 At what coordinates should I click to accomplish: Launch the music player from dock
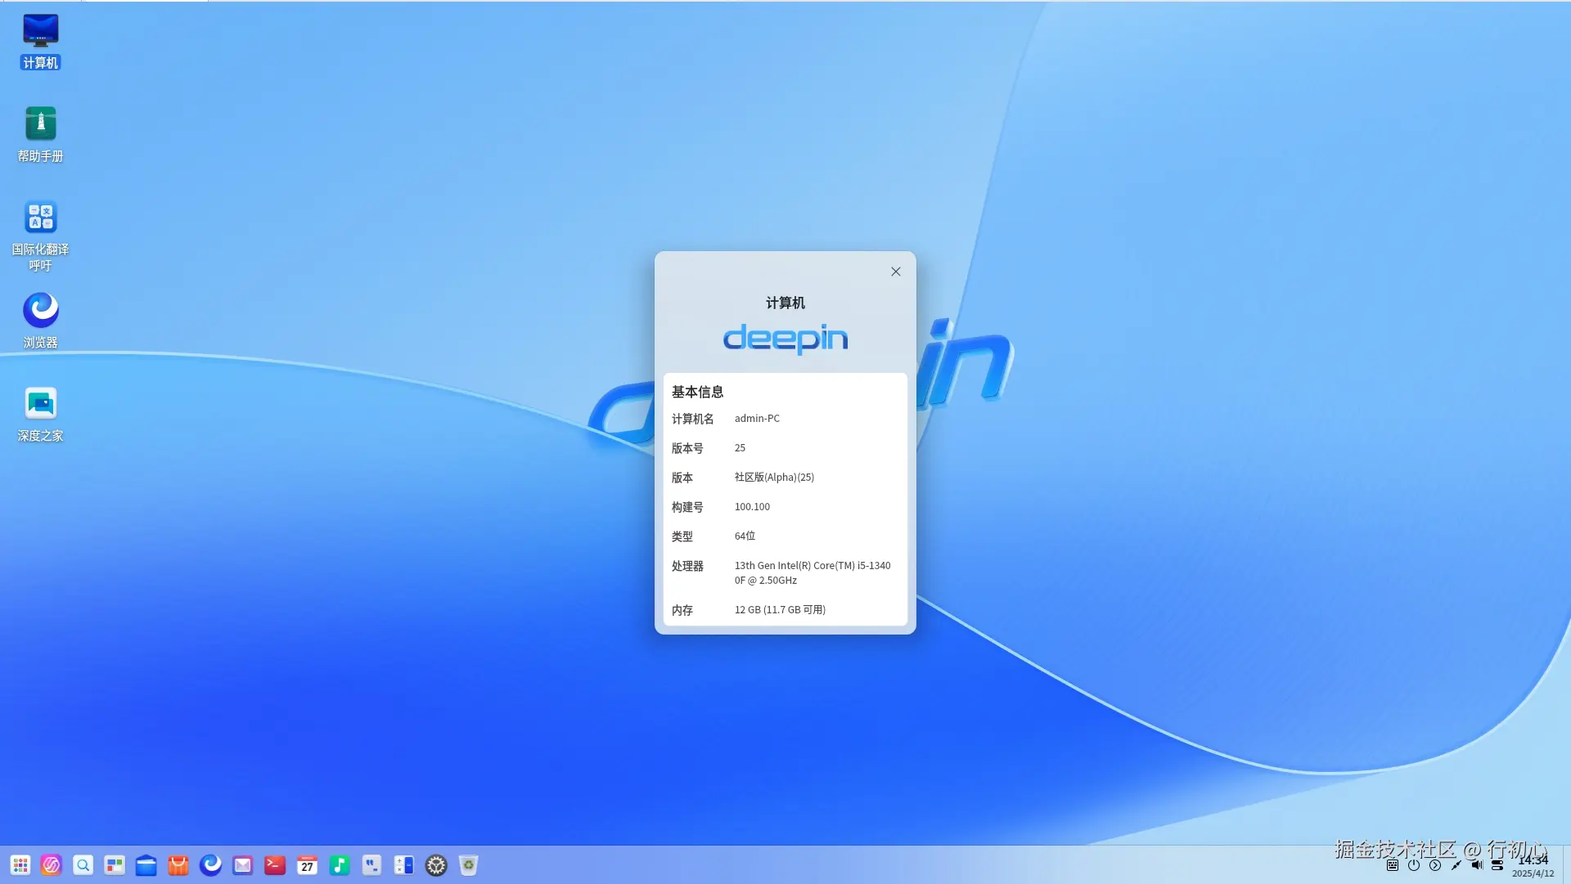[x=340, y=865]
